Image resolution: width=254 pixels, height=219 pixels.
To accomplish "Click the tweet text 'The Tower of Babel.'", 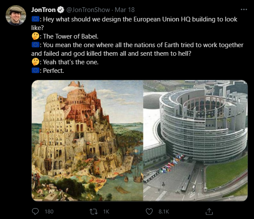I will [x=71, y=36].
